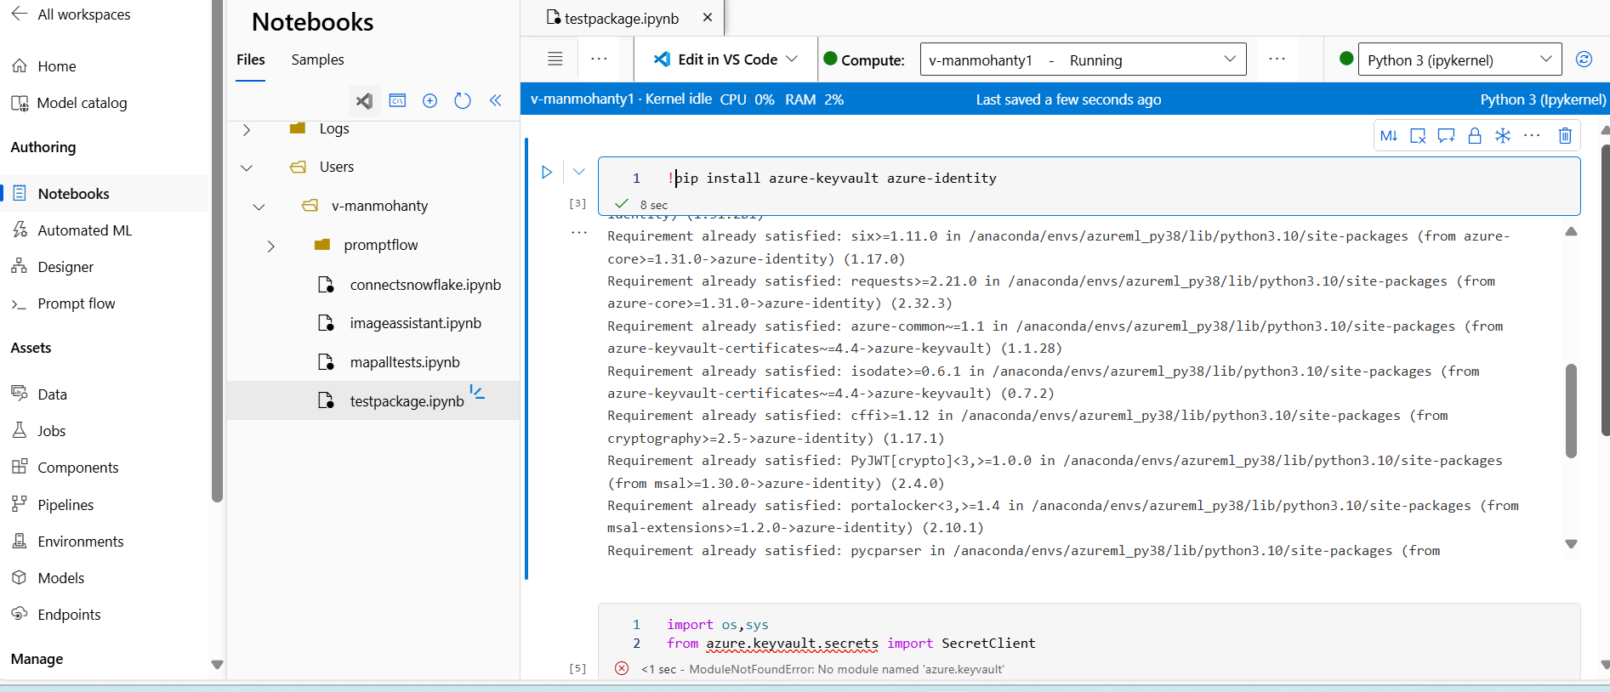Click add files plus icon

430,100
